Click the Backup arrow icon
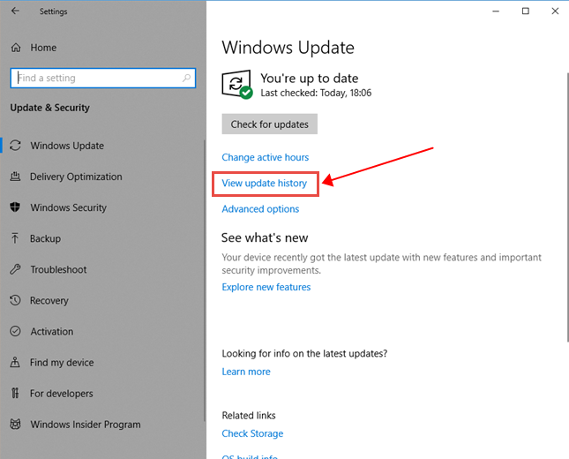Image resolution: width=569 pixels, height=459 pixels. tap(15, 238)
